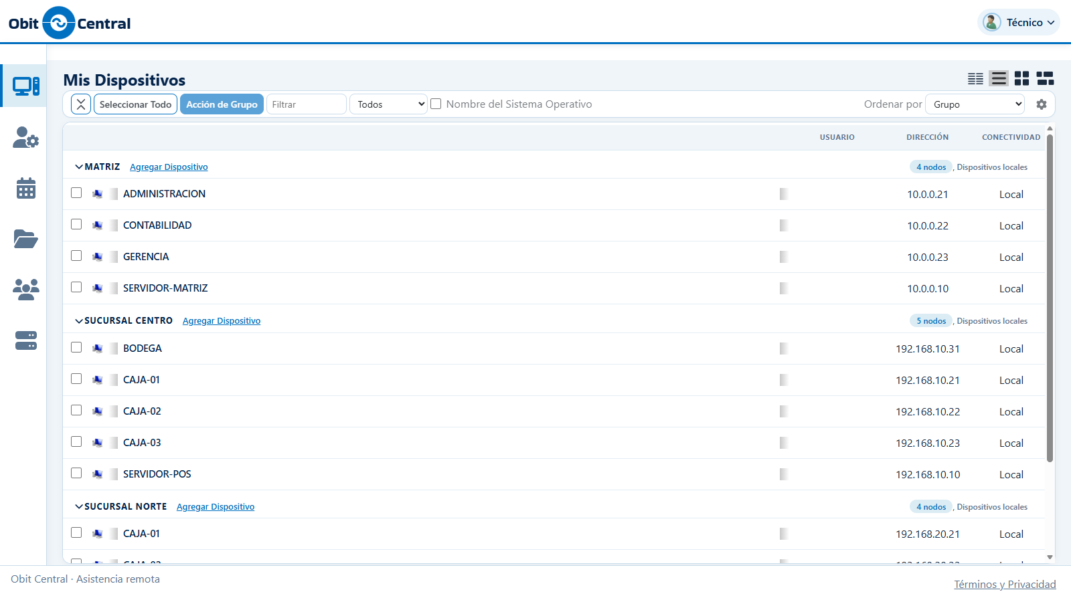Click the 5 nodos badge
1071x602 pixels.
[x=931, y=321]
